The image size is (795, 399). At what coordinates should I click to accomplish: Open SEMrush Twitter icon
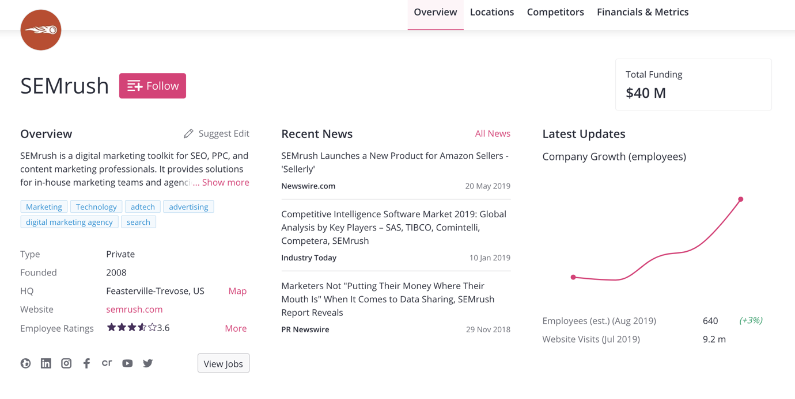[148, 363]
